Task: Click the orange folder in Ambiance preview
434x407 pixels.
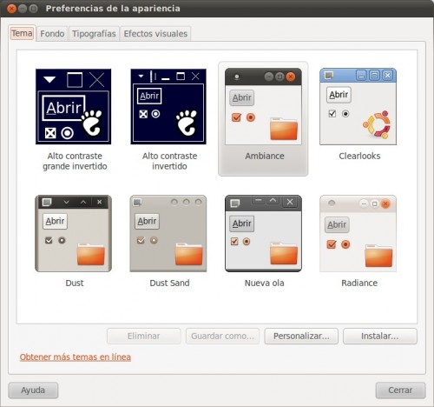Action: tap(284, 129)
